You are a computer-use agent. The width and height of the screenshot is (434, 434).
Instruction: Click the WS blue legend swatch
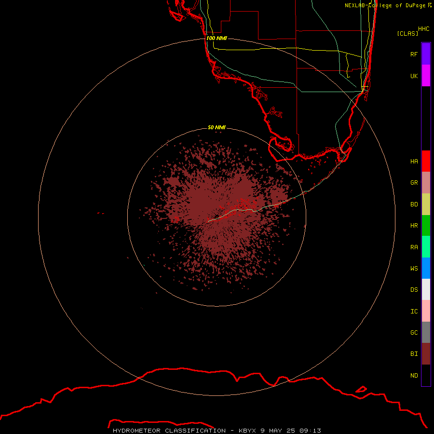tap(426, 268)
